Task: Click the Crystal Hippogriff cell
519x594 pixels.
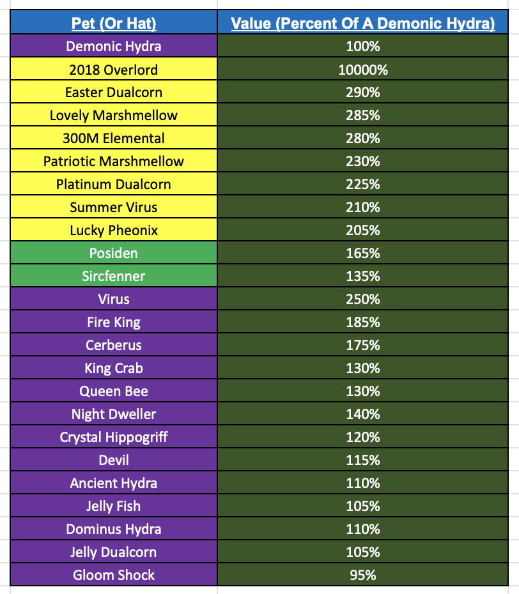Action: point(114,438)
